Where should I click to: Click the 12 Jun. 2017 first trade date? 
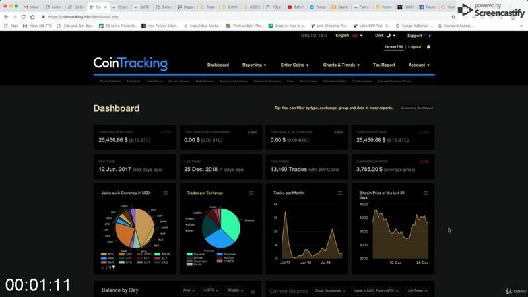pyautogui.click(x=115, y=170)
